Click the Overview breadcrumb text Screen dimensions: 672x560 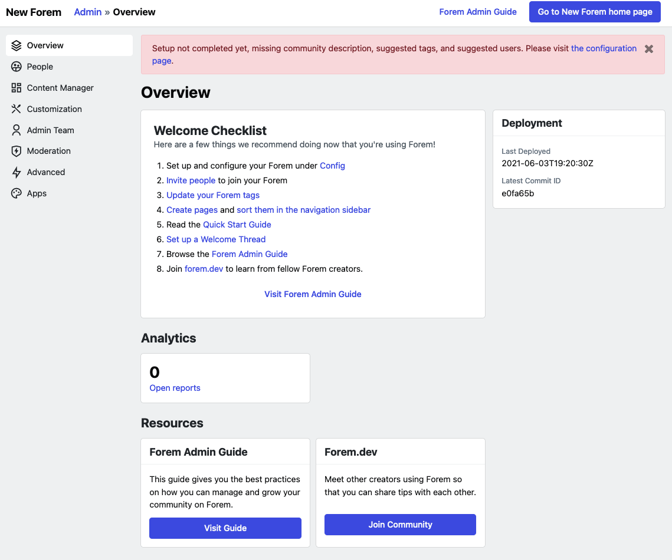[x=134, y=12]
